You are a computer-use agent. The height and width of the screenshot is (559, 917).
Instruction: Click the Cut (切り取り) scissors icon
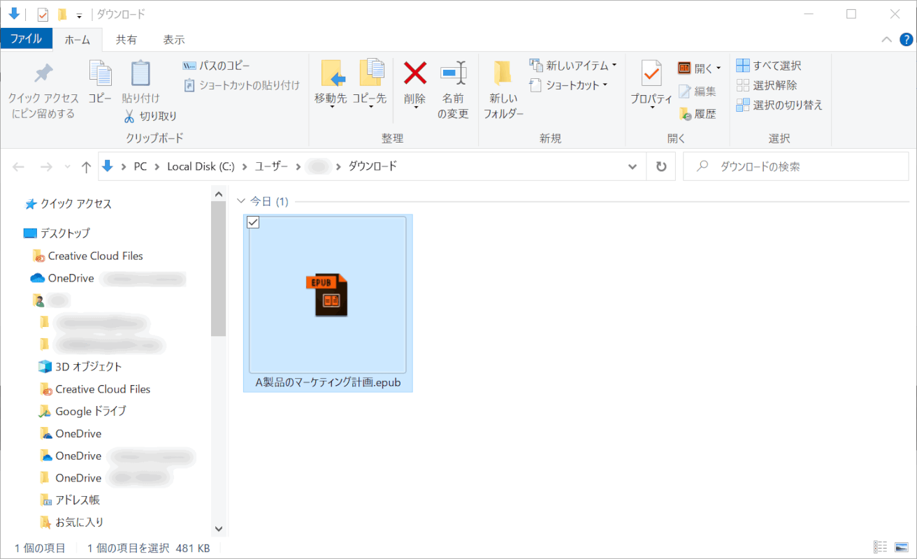click(x=129, y=116)
